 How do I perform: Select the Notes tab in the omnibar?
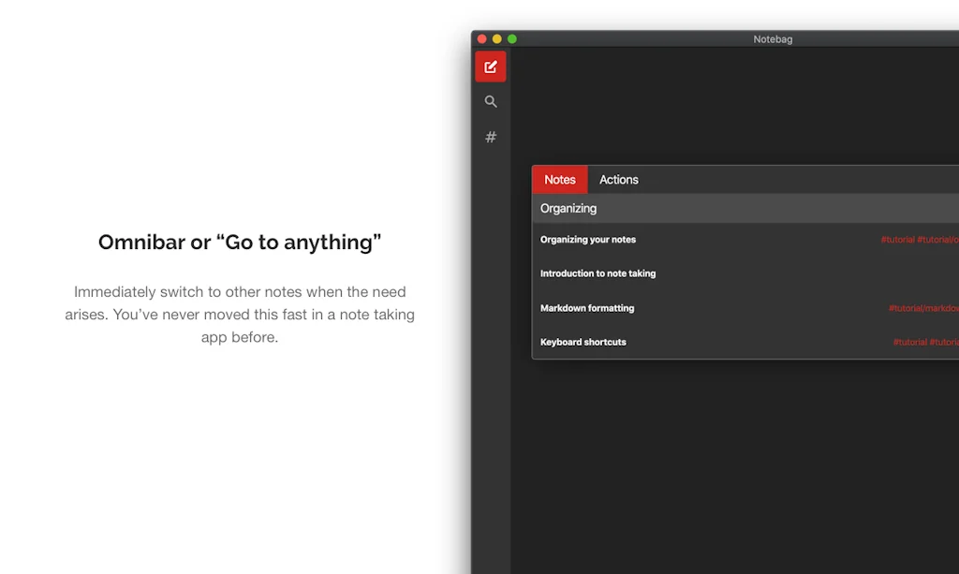pyautogui.click(x=559, y=179)
